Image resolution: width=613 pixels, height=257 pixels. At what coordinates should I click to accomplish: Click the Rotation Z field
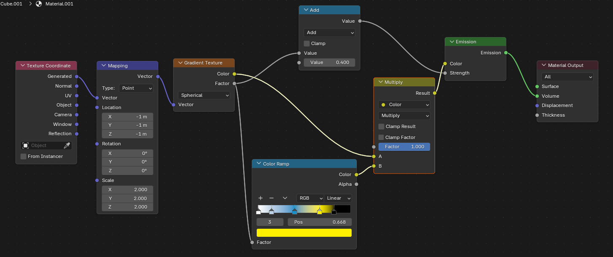click(x=127, y=171)
